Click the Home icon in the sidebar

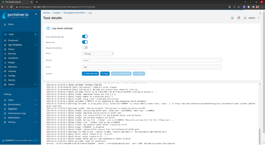pos(5,24)
